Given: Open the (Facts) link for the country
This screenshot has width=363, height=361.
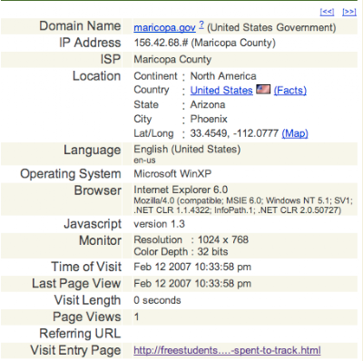Looking at the screenshot, I should 290,90.
